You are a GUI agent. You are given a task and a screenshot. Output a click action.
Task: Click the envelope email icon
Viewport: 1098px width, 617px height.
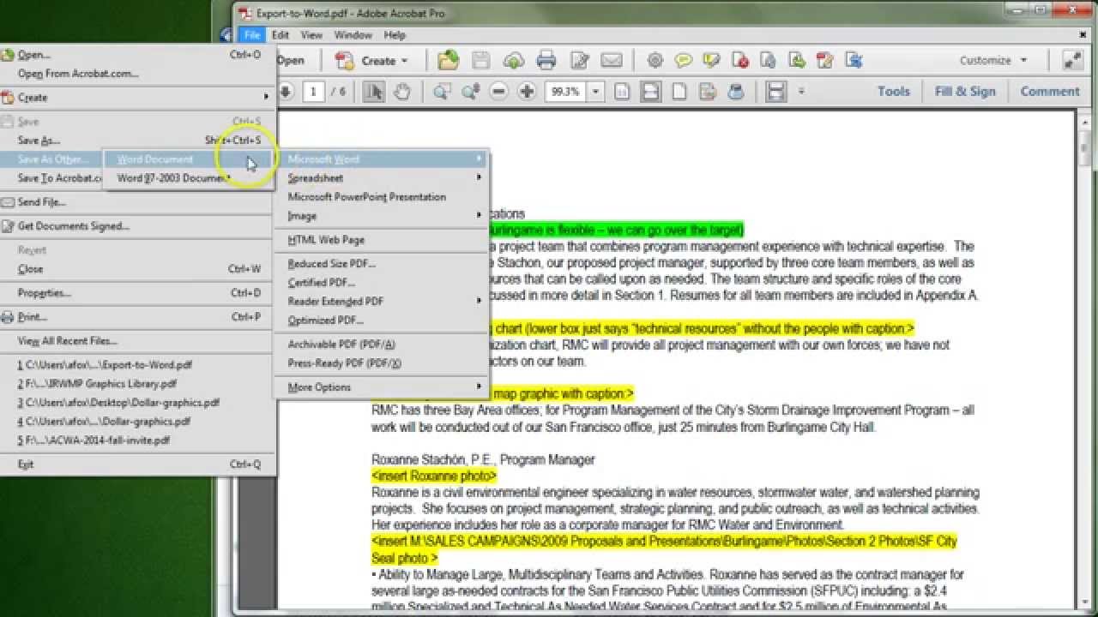point(611,60)
